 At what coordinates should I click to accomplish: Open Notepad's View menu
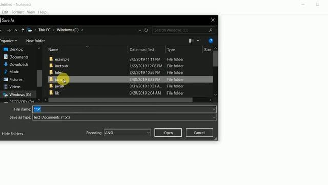point(31,12)
